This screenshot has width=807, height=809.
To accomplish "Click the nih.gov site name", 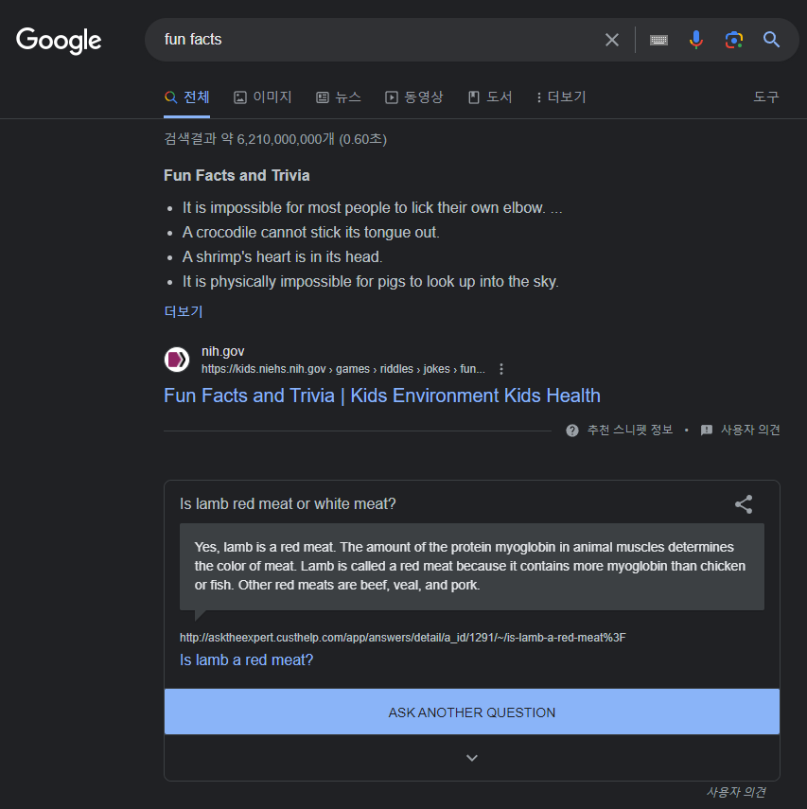I will click(222, 351).
